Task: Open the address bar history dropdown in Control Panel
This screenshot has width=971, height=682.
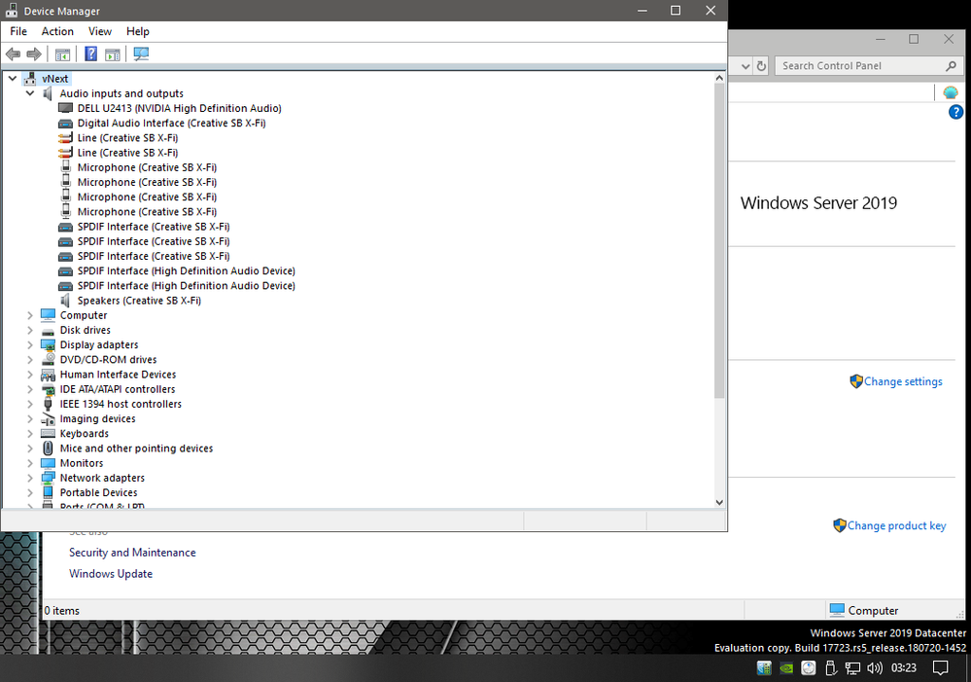Action: coord(746,66)
